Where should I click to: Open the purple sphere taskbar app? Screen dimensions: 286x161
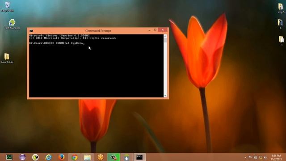point(22,157)
